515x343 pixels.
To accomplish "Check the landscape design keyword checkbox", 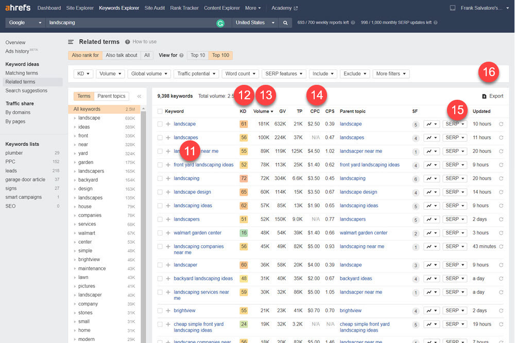I will [x=160, y=192].
